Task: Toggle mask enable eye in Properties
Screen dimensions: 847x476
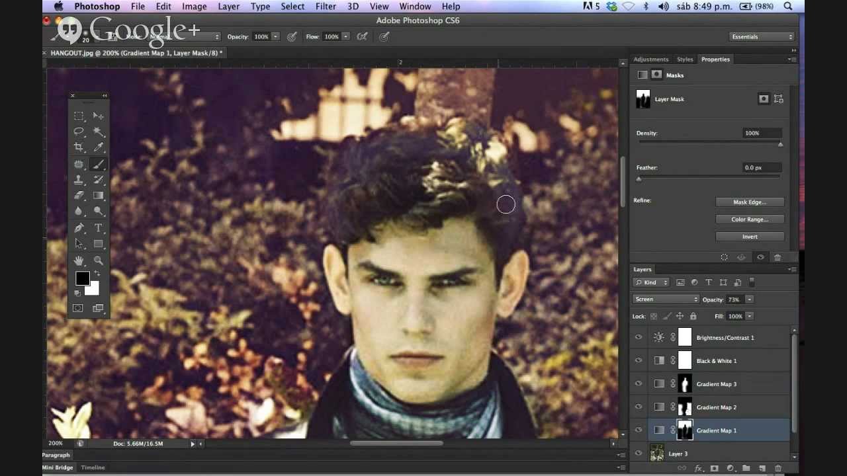Action: point(760,257)
